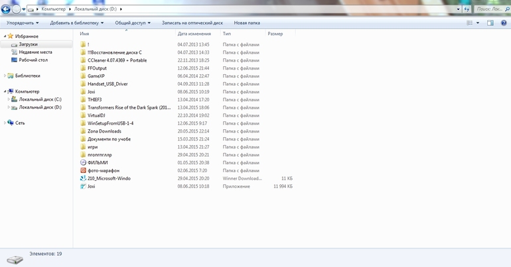Select the Joxi folder icon
The height and width of the screenshot is (267, 511).
point(83,91)
